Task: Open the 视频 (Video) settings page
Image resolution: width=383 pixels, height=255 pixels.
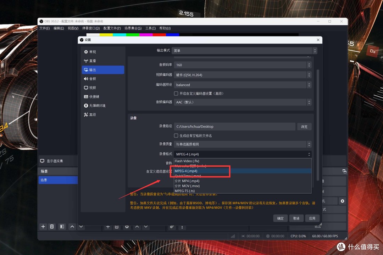Action: [103, 87]
